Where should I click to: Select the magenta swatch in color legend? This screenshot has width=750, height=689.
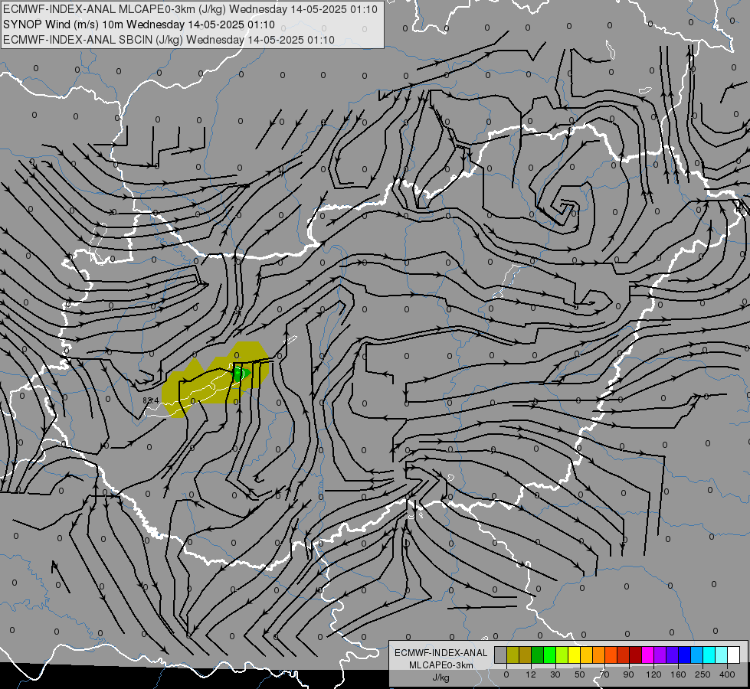pyautogui.click(x=648, y=655)
